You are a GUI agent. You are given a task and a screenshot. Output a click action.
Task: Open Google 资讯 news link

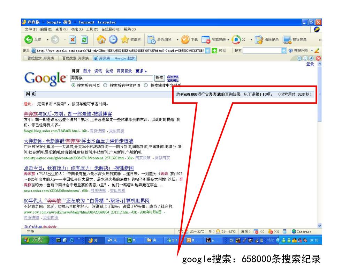pyautogui.click(x=98, y=71)
